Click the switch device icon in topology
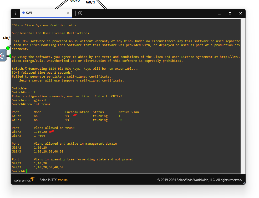Image resolution: width=259 pixels, height=198 pixels. click(x=3, y=55)
